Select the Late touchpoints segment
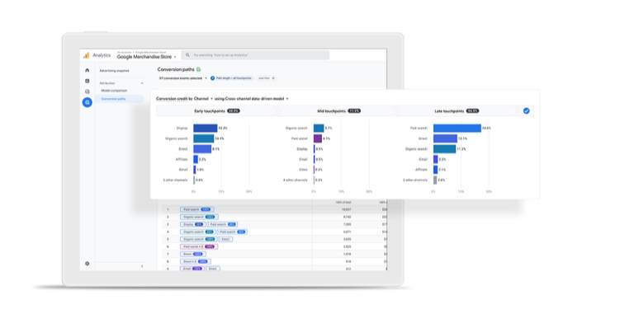 (457, 111)
